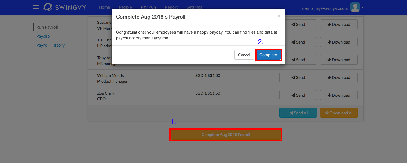Download William Morris's payslip
Image resolution: width=407 pixels, height=163 pixels.
tap(339, 77)
